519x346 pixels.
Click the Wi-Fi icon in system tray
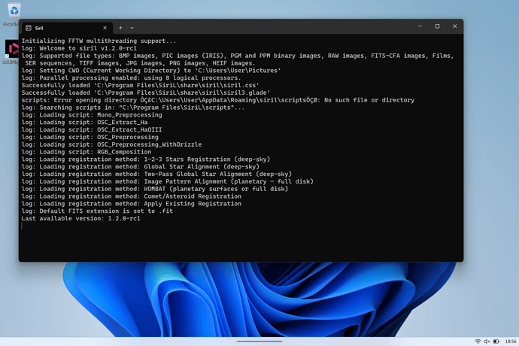(x=478, y=341)
